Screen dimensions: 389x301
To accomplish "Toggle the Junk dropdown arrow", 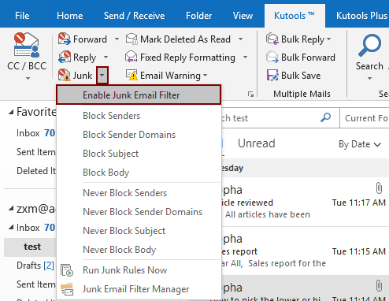I will coord(102,75).
